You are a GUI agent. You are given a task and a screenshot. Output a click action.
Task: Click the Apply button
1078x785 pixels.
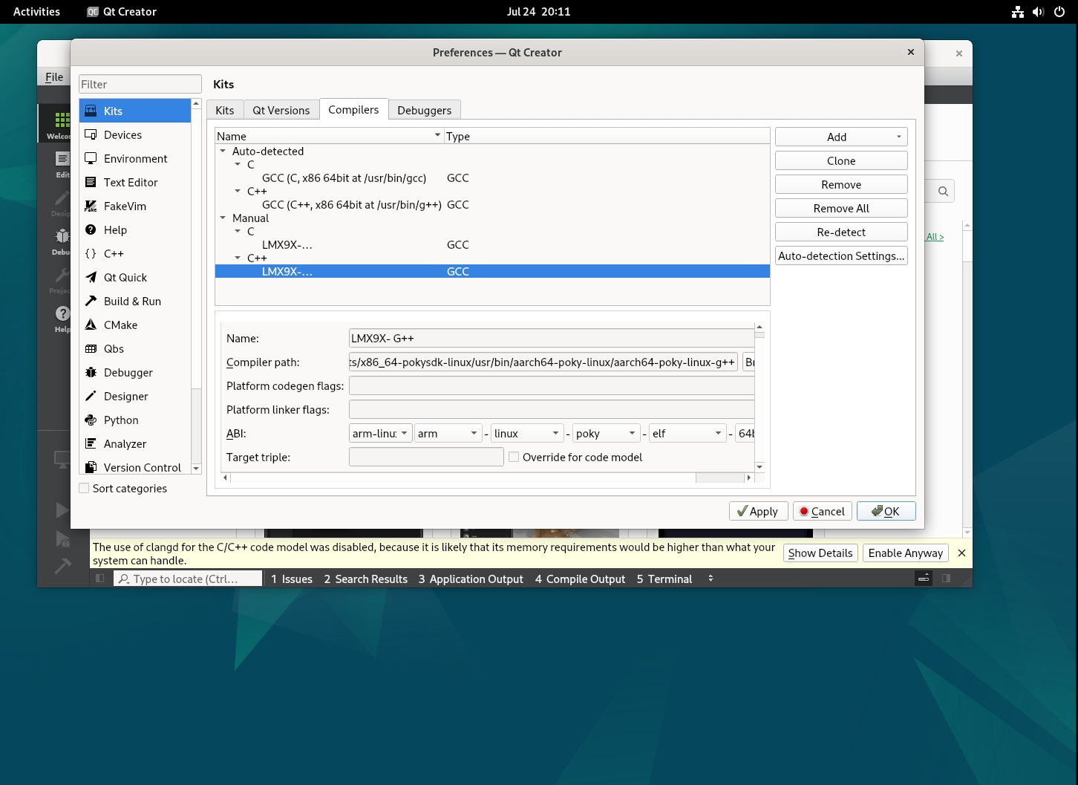click(x=758, y=511)
